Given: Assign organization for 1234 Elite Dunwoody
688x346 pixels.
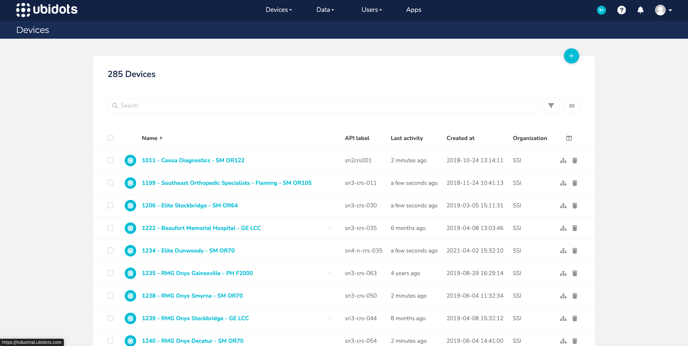Looking at the screenshot, I should tap(563, 251).
